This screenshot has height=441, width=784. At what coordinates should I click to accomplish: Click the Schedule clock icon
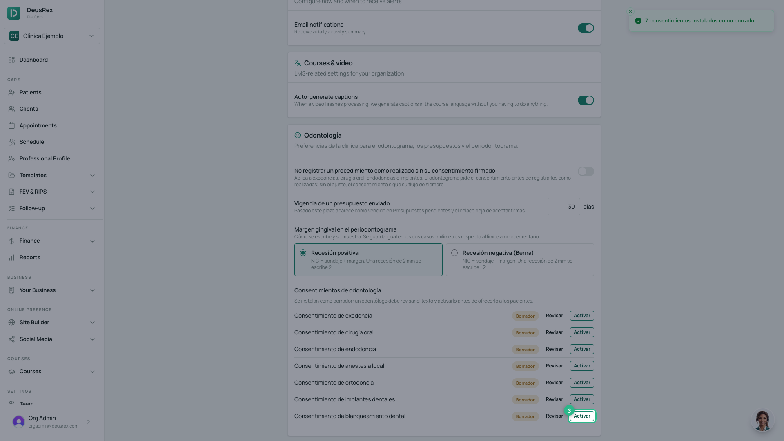pyautogui.click(x=11, y=142)
